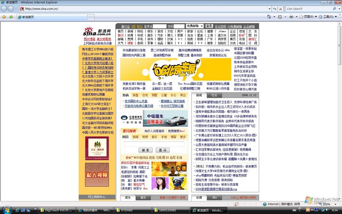This screenshot has width=342, height=214.
Task: Click the Show Desktop Quick Launch icon
Action: point(23,210)
